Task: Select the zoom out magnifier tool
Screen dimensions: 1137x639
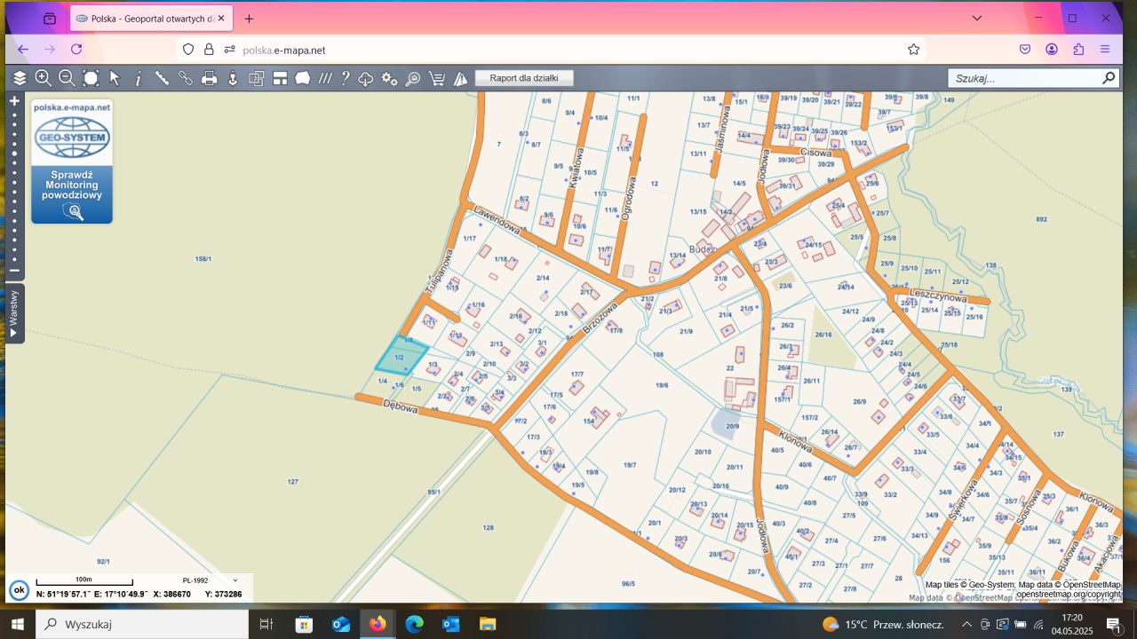Action: pos(67,78)
